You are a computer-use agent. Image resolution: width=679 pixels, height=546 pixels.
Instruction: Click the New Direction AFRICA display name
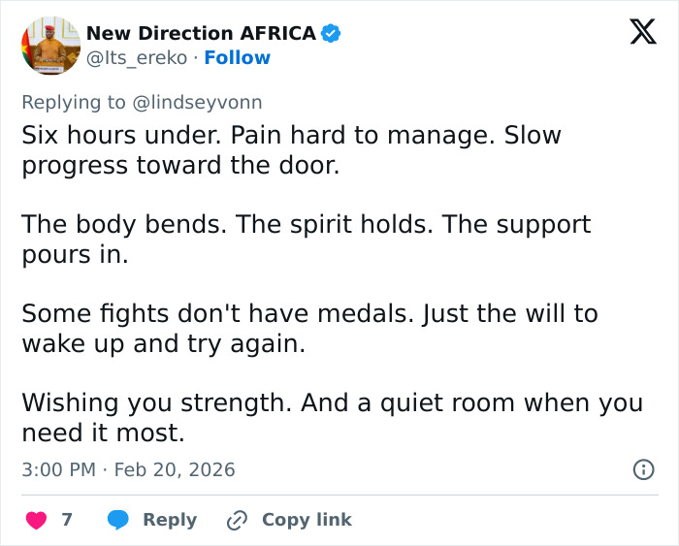click(x=201, y=33)
